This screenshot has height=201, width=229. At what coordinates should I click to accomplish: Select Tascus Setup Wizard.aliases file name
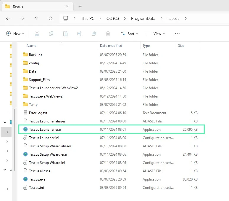[50, 146]
